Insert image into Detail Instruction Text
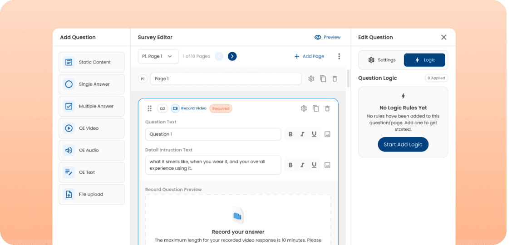 [x=328, y=165]
